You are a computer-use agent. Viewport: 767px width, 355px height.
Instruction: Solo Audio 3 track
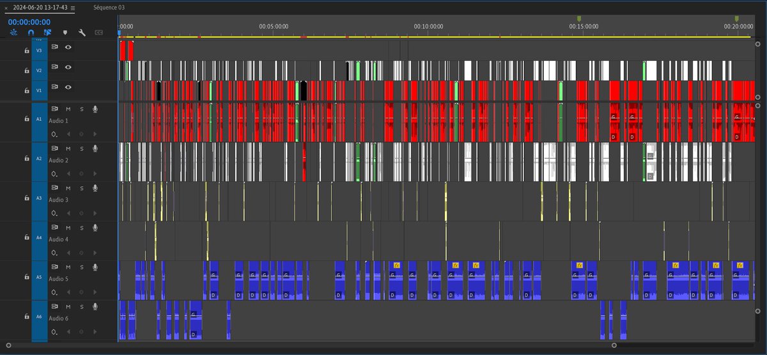point(82,187)
